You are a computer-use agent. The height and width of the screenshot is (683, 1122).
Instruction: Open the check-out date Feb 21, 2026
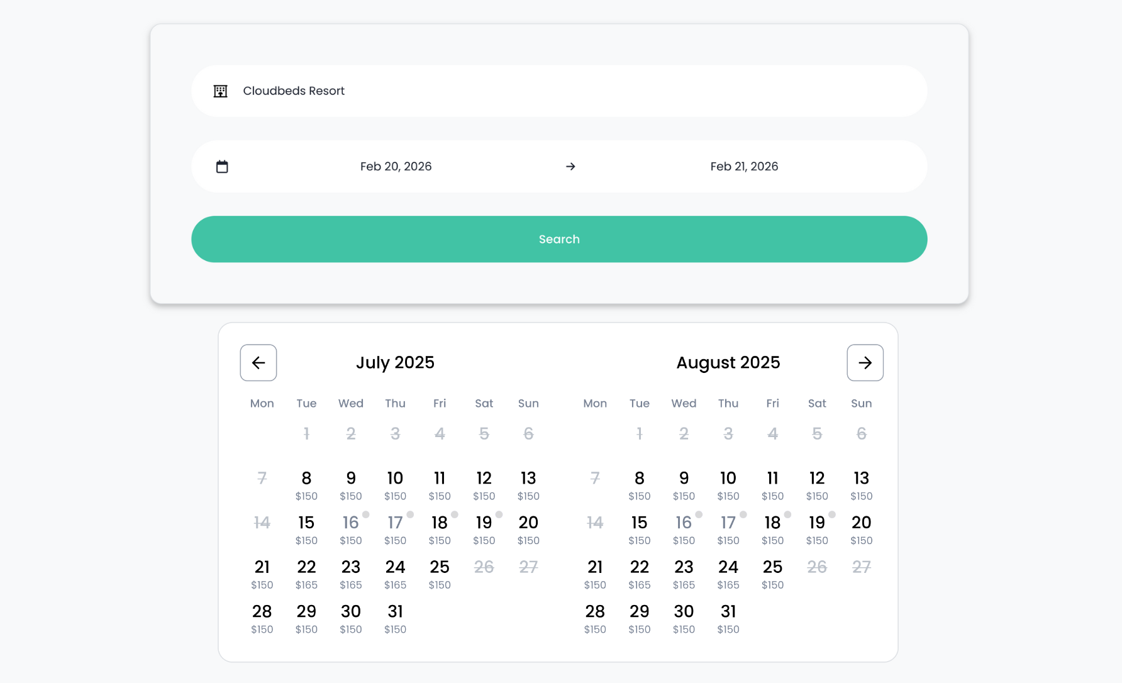tap(744, 167)
